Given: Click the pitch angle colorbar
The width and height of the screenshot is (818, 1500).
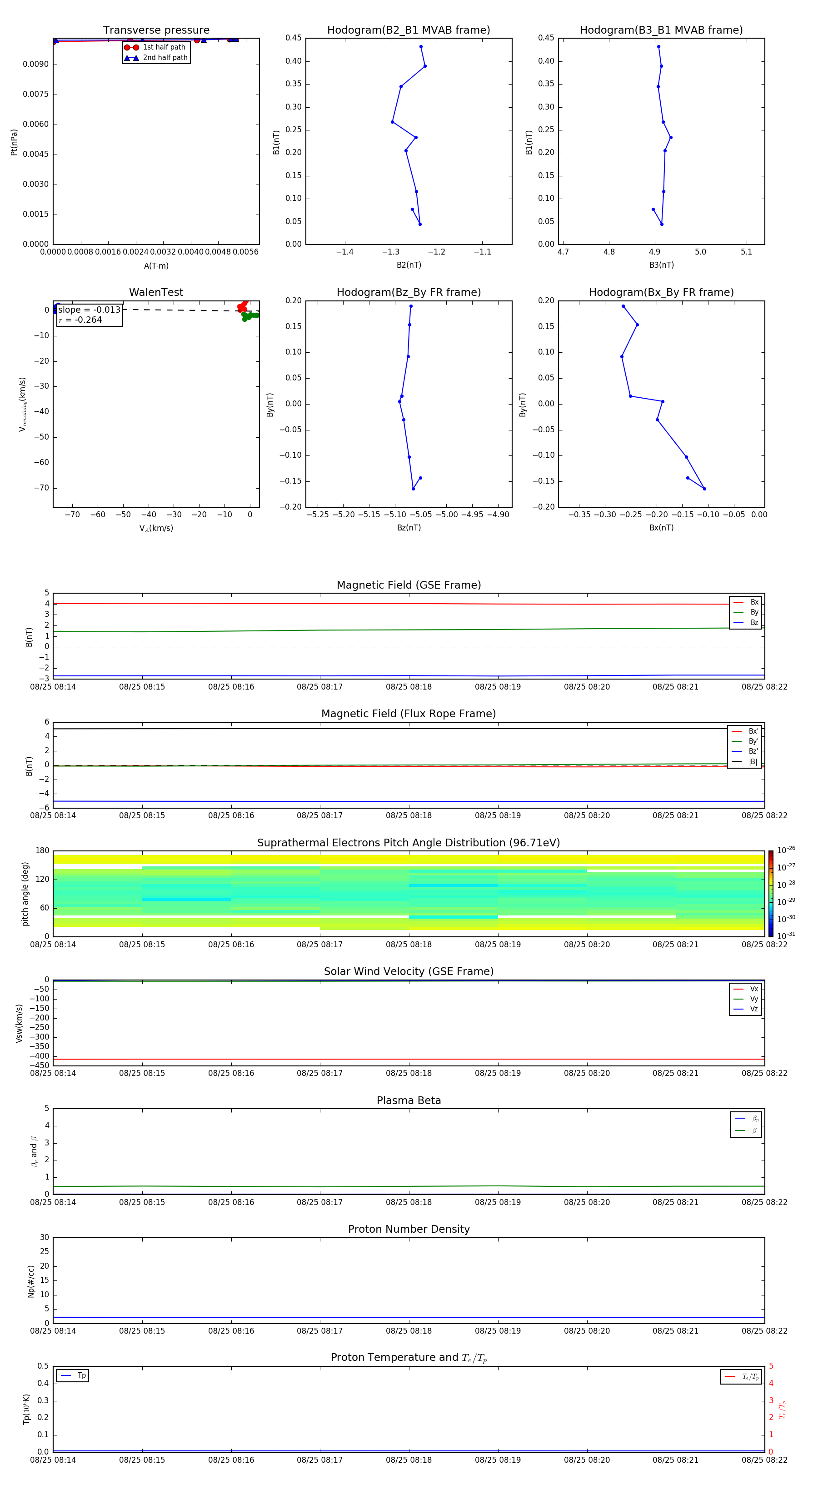Looking at the screenshot, I should pyautogui.click(x=770, y=894).
